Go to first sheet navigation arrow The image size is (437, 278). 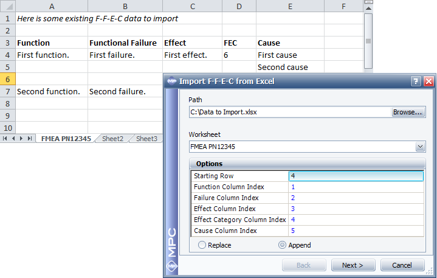5,139
